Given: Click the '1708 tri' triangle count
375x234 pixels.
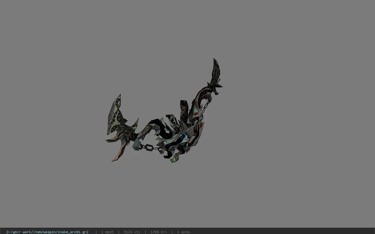Looking at the screenshot, I should [158, 232].
